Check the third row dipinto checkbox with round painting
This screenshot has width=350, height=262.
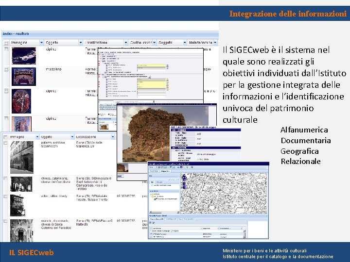click(6, 91)
